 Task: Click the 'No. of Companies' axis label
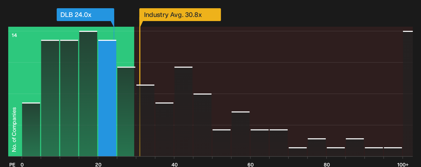click(x=14, y=129)
